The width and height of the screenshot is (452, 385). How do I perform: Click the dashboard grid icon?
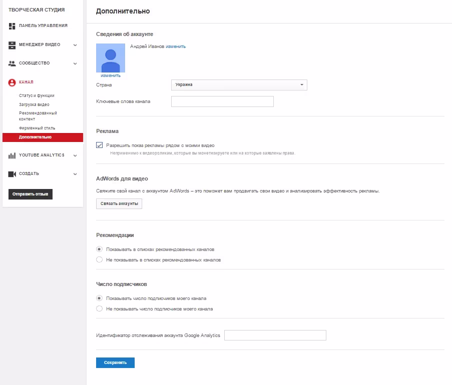click(12, 26)
